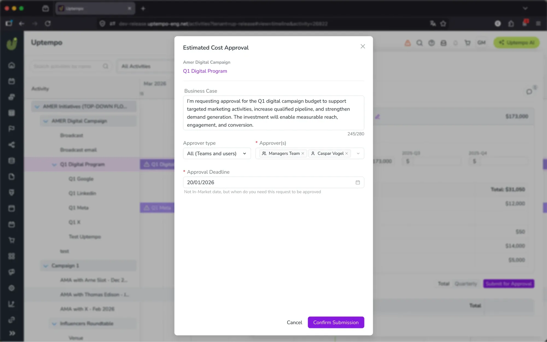Viewport: 547px width, 342px height.
Task: Open a new browser tab
Action: (x=143, y=8)
